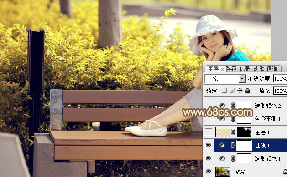The image size is (287, 177).
Task: Click the mask link icon on 图层 1
Action: click(233, 132)
